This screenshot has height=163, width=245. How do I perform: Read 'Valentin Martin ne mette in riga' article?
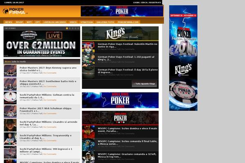[127, 45]
